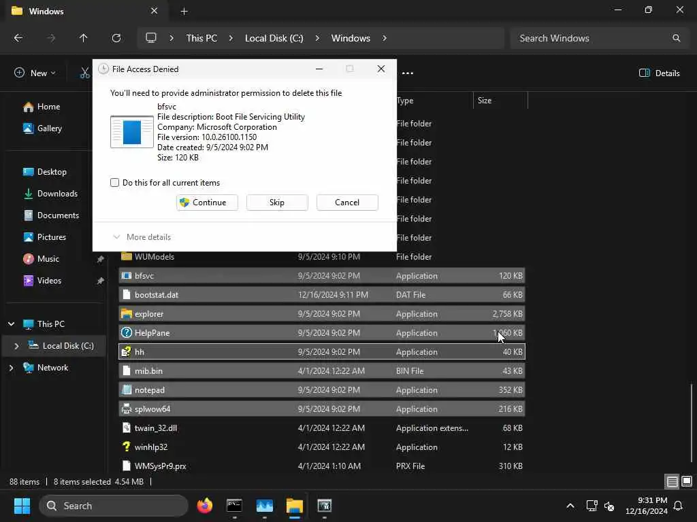The height and width of the screenshot is (522, 697).
Task: Collapse the This PC tree node
Action: (x=11, y=324)
